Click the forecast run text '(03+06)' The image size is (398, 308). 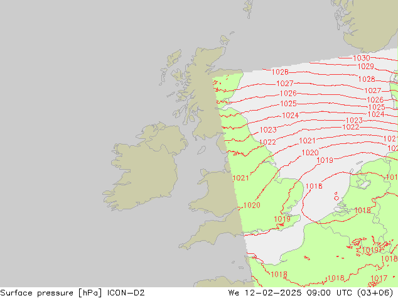tap(375, 293)
